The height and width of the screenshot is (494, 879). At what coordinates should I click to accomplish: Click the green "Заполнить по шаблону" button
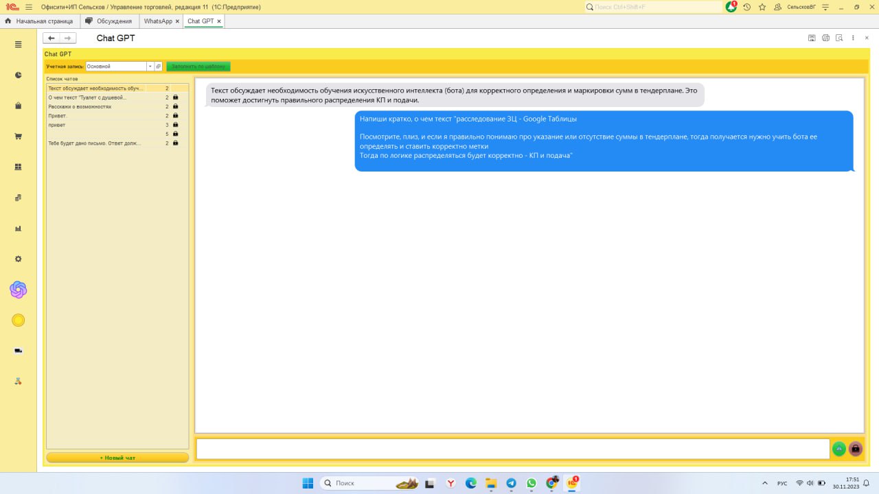point(198,67)
